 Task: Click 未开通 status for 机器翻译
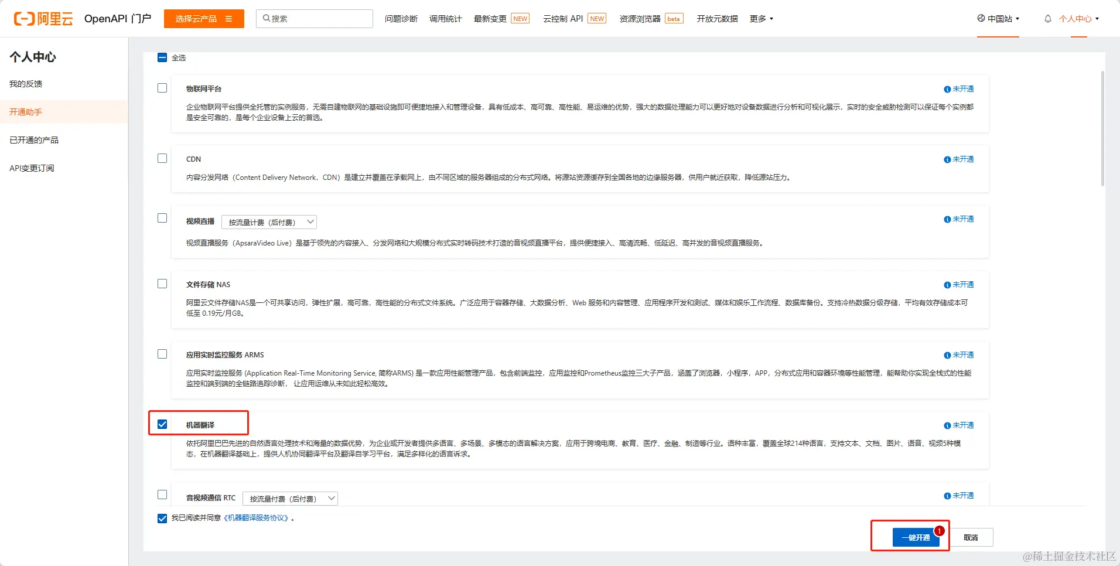[x=963, y=425]
